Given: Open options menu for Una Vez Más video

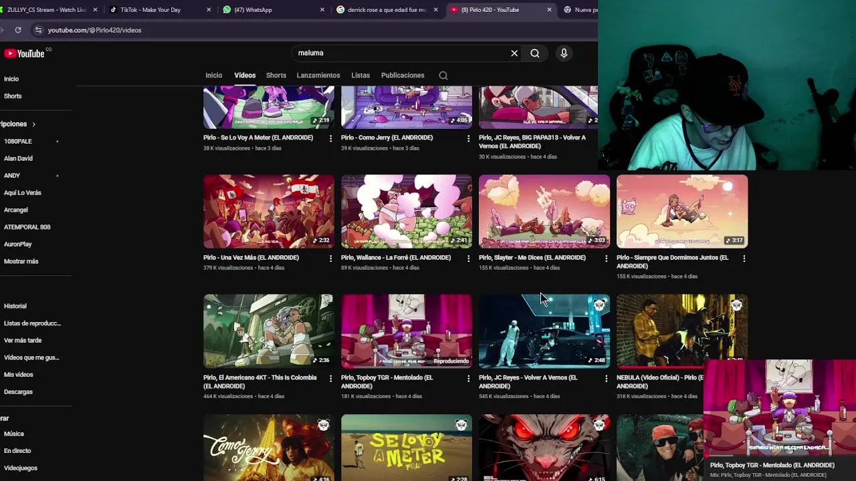Looking at the screenshot, I should pos(330,258).
